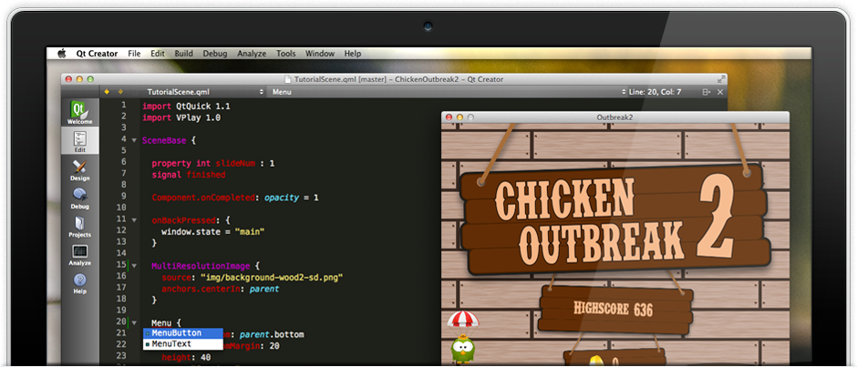The height and width of the screenshot is (367, 857).
Task: Open the Edit menu in menu bar
Action: click(x=158, y=54)
